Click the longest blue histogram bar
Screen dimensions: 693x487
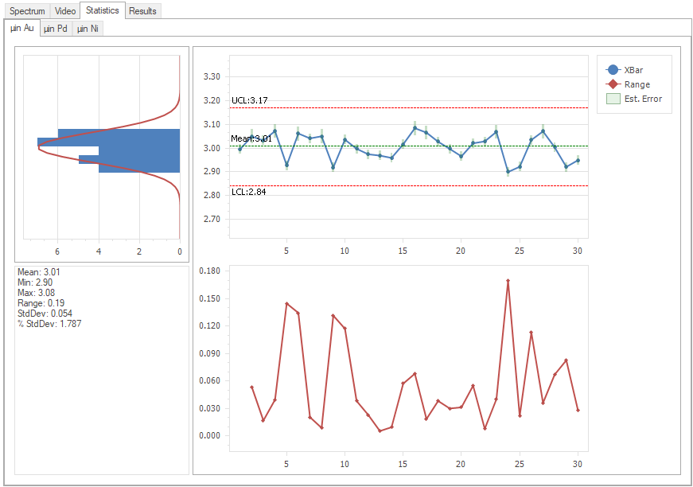click(x=109, y=142)
